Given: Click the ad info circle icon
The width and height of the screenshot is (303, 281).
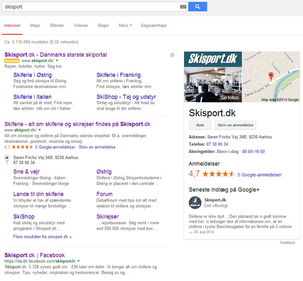Looking at the screenshot, I should [172, 55].
